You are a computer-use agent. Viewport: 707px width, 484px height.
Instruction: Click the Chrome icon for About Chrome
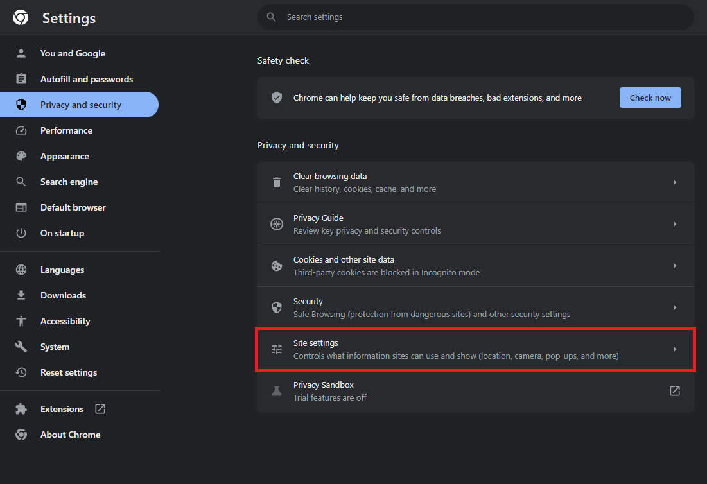pos(21,435)
